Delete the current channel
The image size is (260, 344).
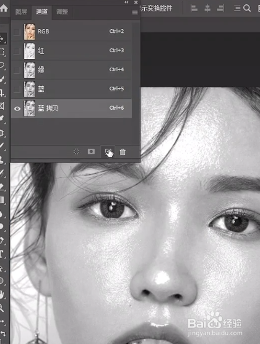123,152
